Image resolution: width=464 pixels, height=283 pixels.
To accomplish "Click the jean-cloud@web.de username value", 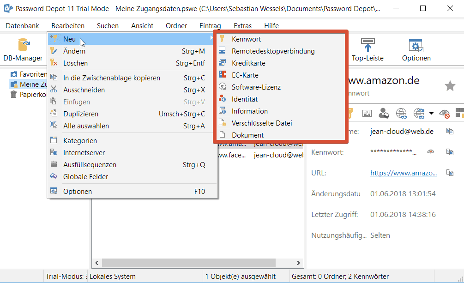I will tap(402, 132).
